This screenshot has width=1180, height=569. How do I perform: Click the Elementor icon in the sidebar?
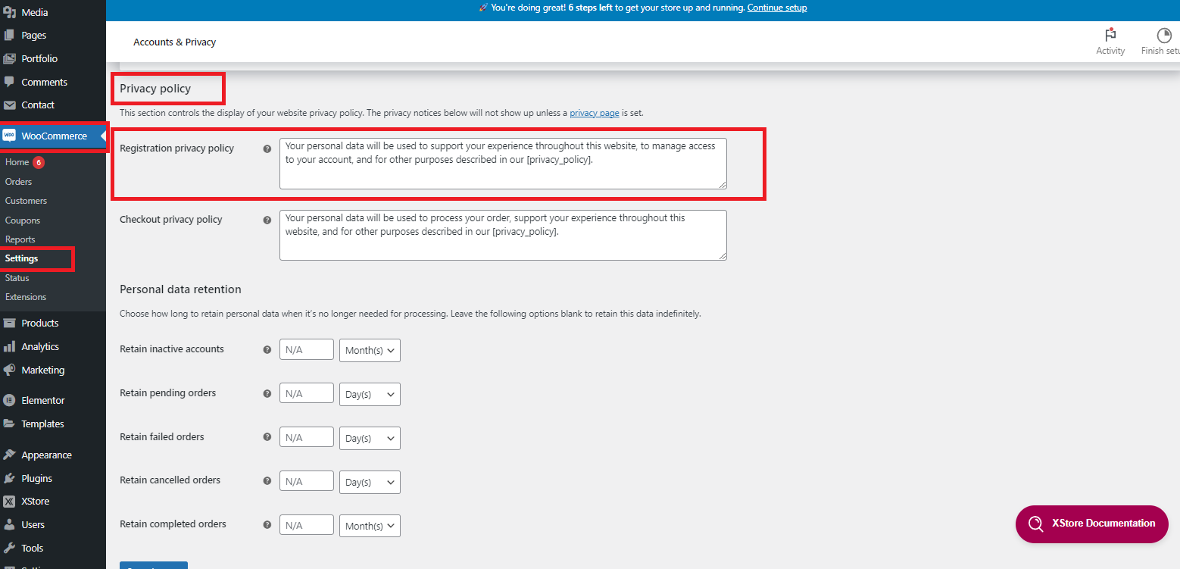pyautogui.click(x=9, y=400)
